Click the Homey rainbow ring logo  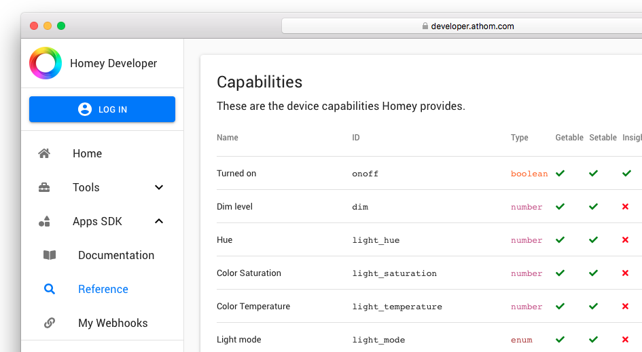pyautogui.click(x=46, y=63)
